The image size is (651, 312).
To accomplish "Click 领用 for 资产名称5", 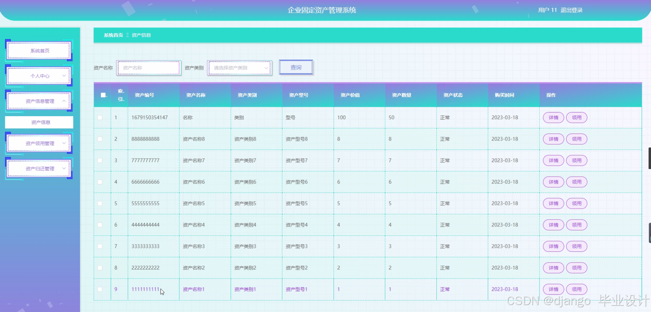I will [x=577, y=203].
